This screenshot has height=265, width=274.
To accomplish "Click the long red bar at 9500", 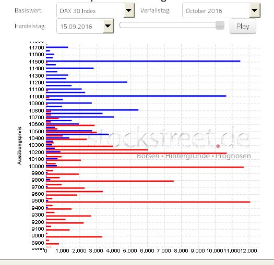I will pos(148,202).
